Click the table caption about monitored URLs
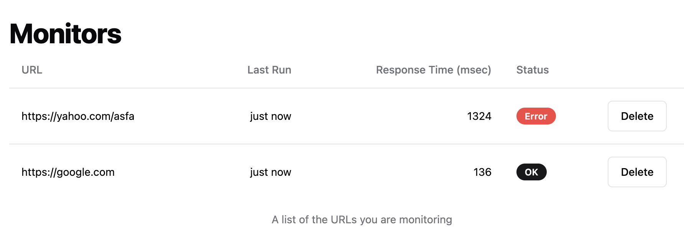The width and height of the screenshot is (684, 239). pos(362,219)
